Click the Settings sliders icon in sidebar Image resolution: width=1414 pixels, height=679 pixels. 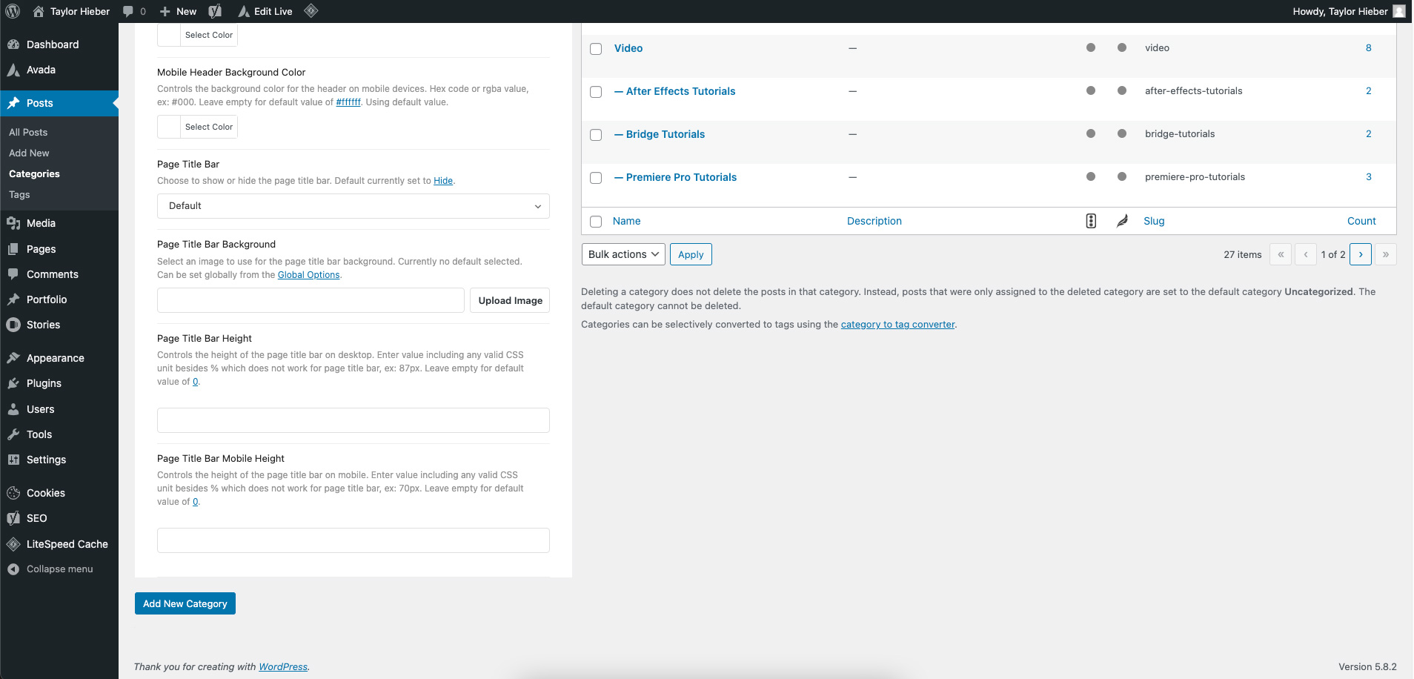pyautogui.click(x=13, y=460)
